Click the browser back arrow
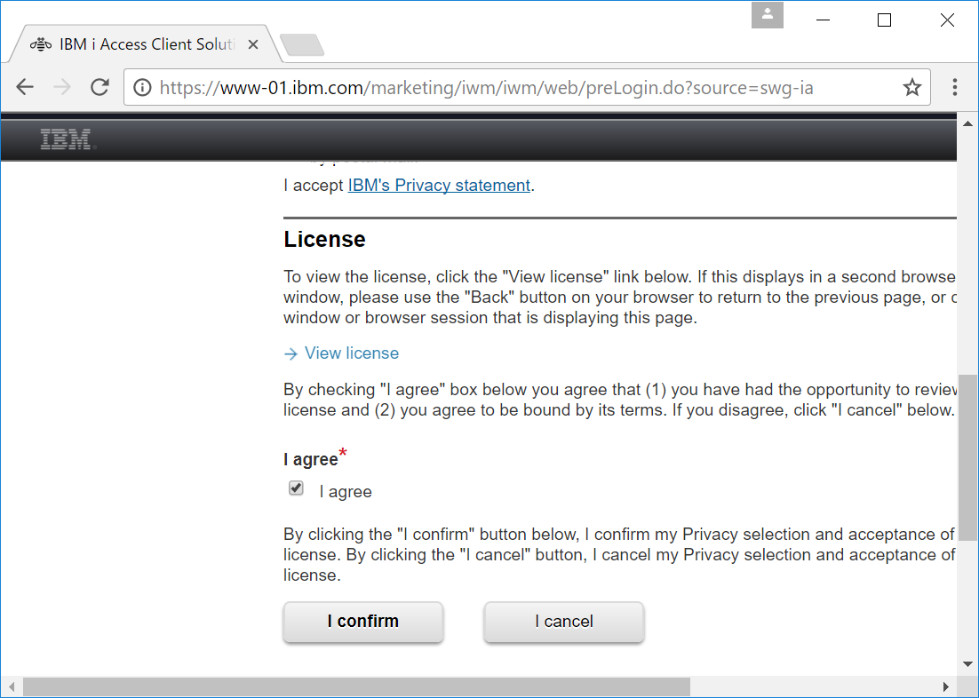The height and width of the screenshot is (698, 979). click(x=24, y=86)
